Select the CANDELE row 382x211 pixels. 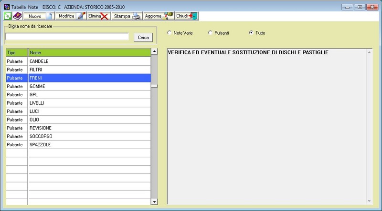coord(78,61)
